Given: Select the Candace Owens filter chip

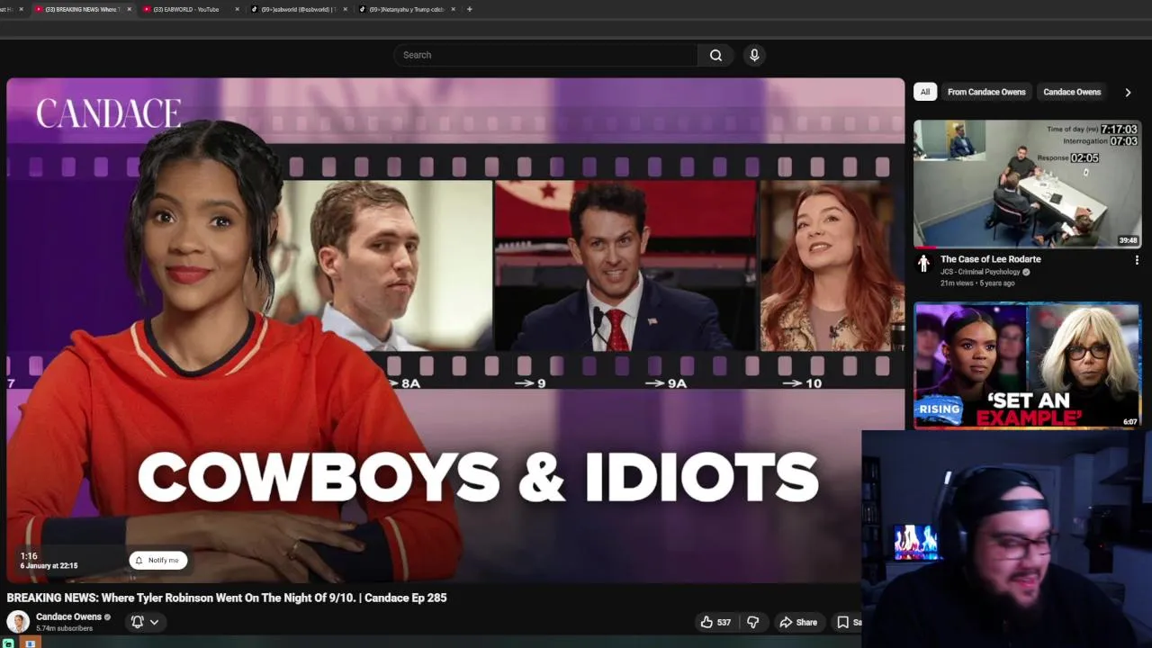Looking at the screenshot, I should (x=1072, y=92).
